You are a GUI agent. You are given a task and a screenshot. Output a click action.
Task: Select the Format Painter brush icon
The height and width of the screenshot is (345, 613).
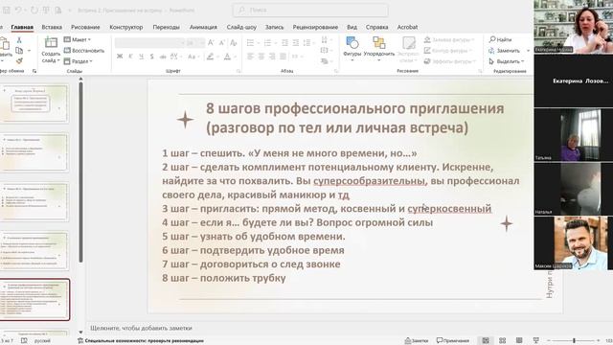click(19, 60)
